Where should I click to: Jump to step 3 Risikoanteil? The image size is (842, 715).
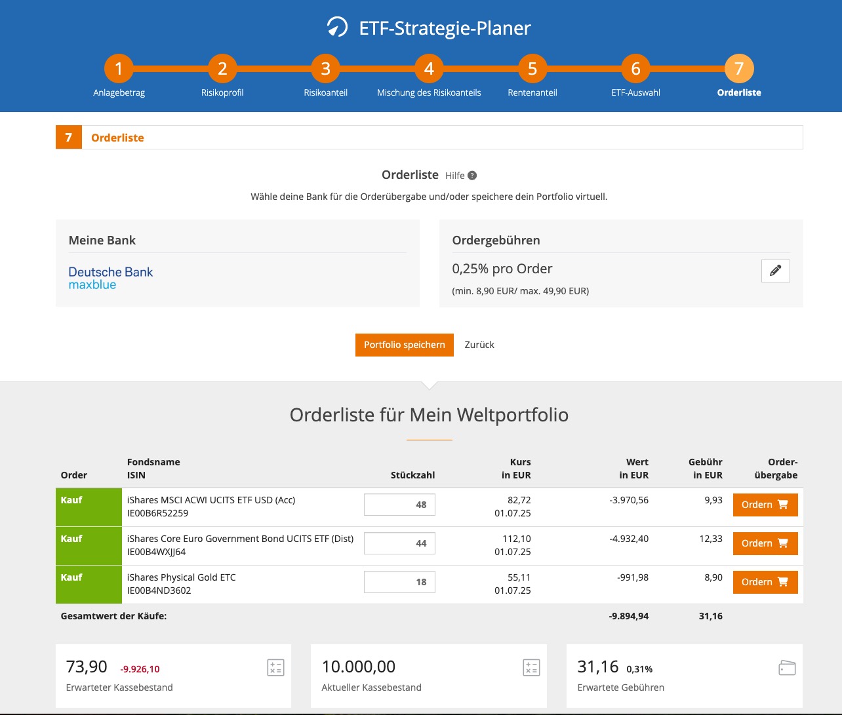click(326, 69)
